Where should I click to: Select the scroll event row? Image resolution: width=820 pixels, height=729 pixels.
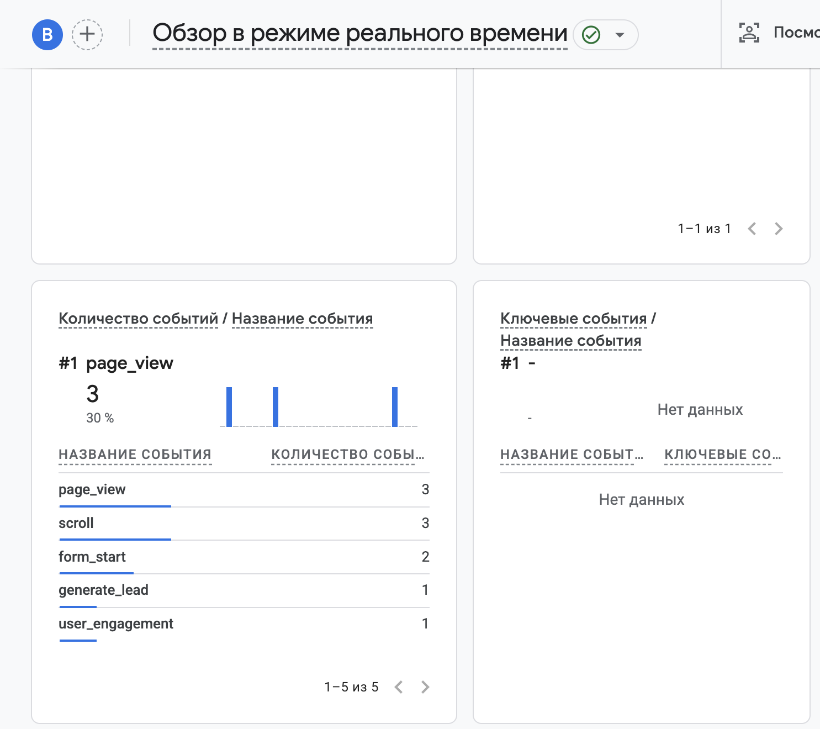pos(244,524)
